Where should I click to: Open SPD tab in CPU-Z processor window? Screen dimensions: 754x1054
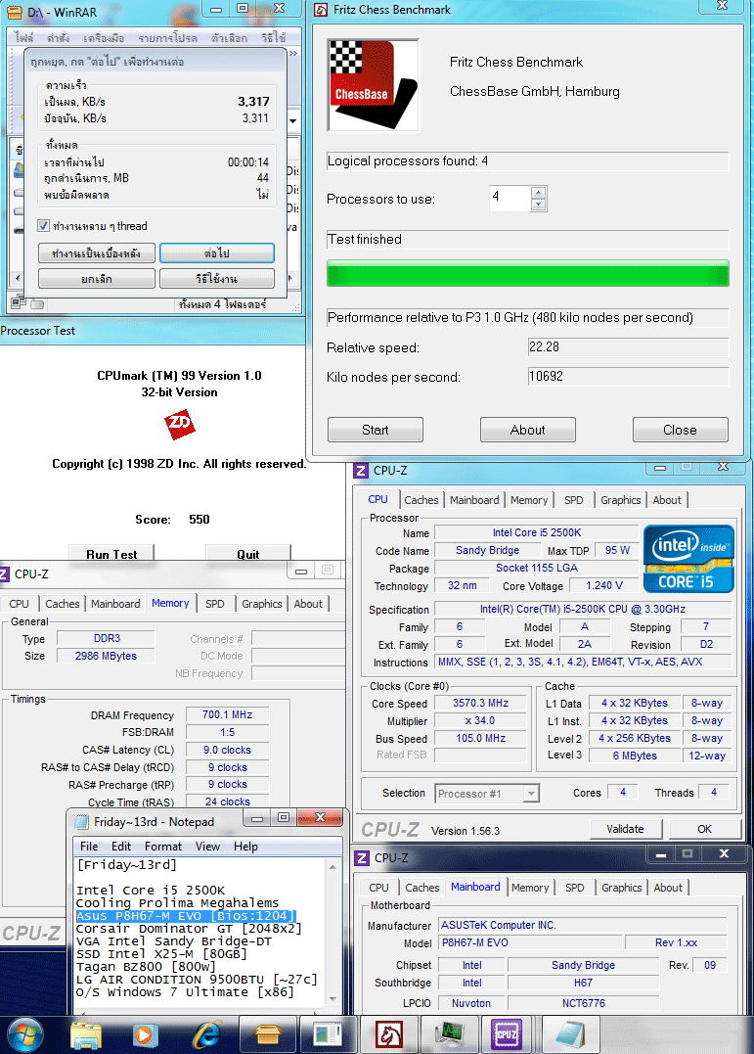574,500
